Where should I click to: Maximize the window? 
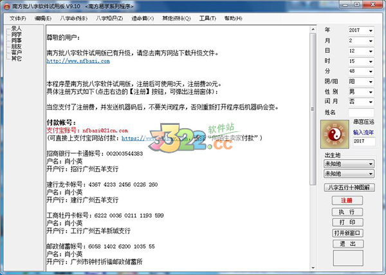[356, 5]
